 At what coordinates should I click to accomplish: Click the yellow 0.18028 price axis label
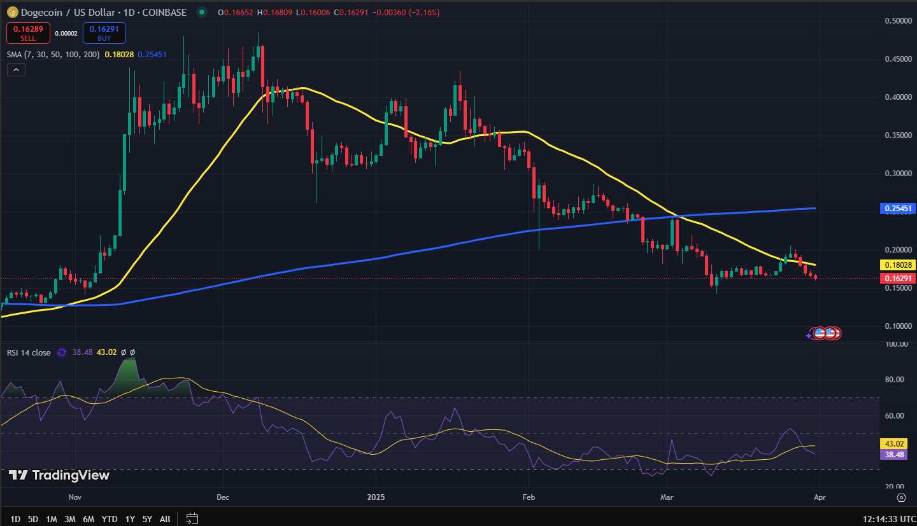[898, 265]
